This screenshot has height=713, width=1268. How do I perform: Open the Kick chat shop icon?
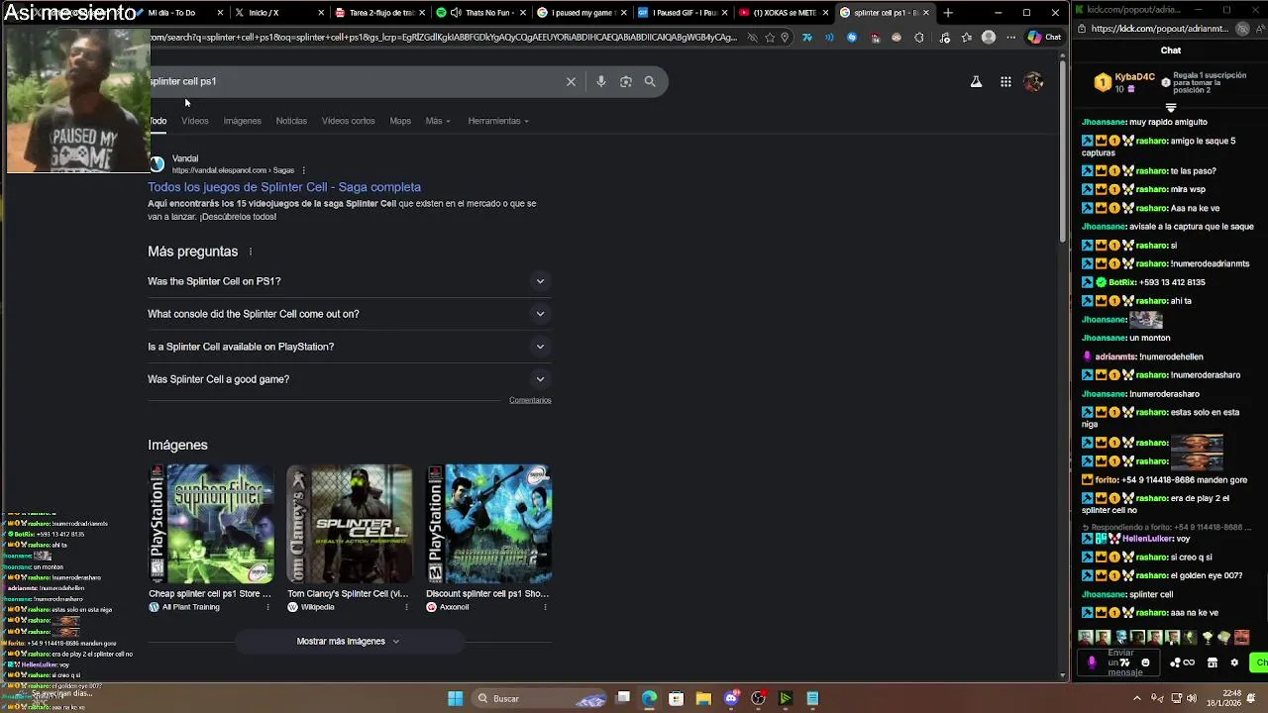(1212, 662)
